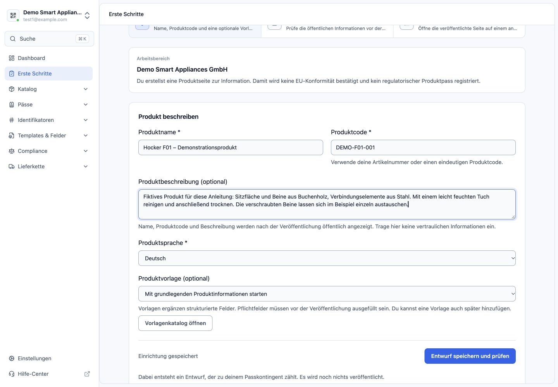Expand the Templates & Felder chevron
Screen dimensions: 558x387
[x=86, y=135]
